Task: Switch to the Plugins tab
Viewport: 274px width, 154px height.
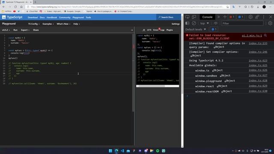Action: 170,30
